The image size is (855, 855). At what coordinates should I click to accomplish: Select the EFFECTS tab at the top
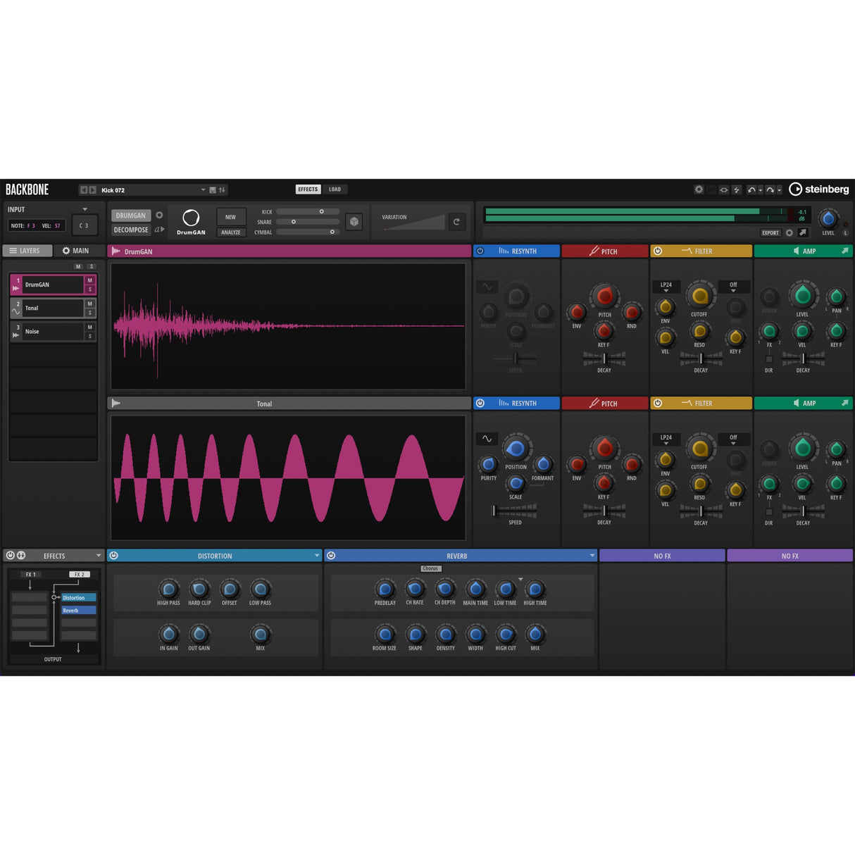(x=308, y=189)
